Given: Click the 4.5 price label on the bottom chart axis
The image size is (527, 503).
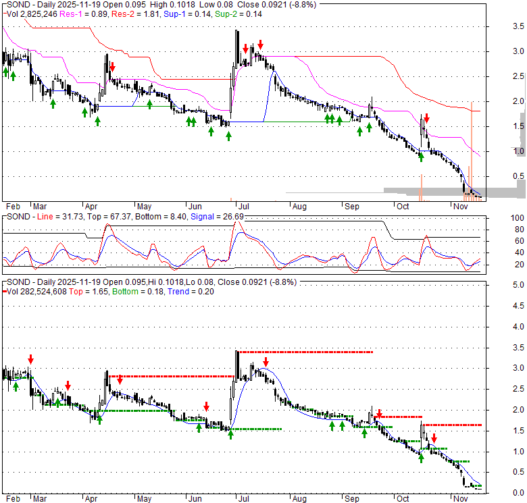Looking at the screenshot, I should (518, 306).
